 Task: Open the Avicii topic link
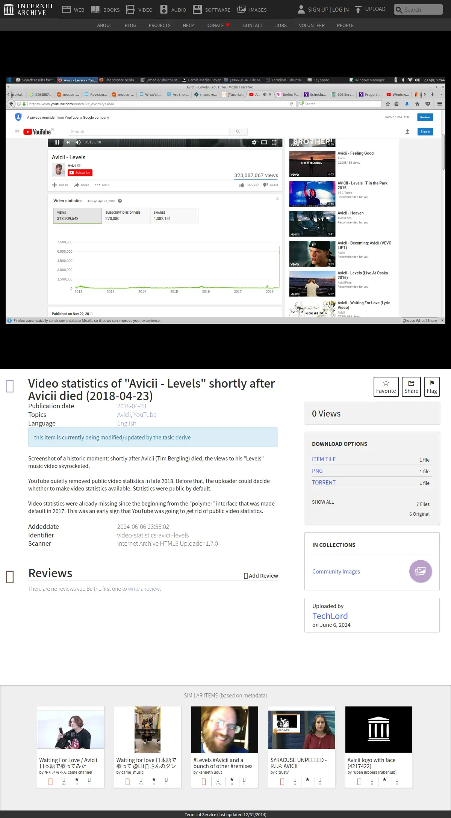pos(124,415)
